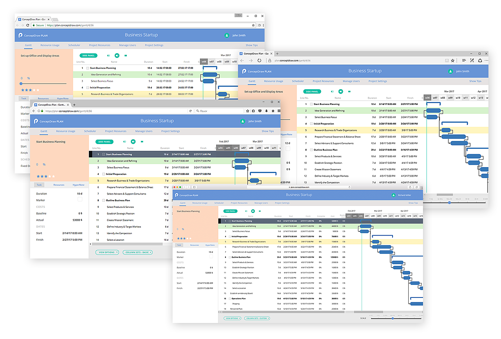Switch to Resource Usage tab in Chrome window

(x=50, y=45)
